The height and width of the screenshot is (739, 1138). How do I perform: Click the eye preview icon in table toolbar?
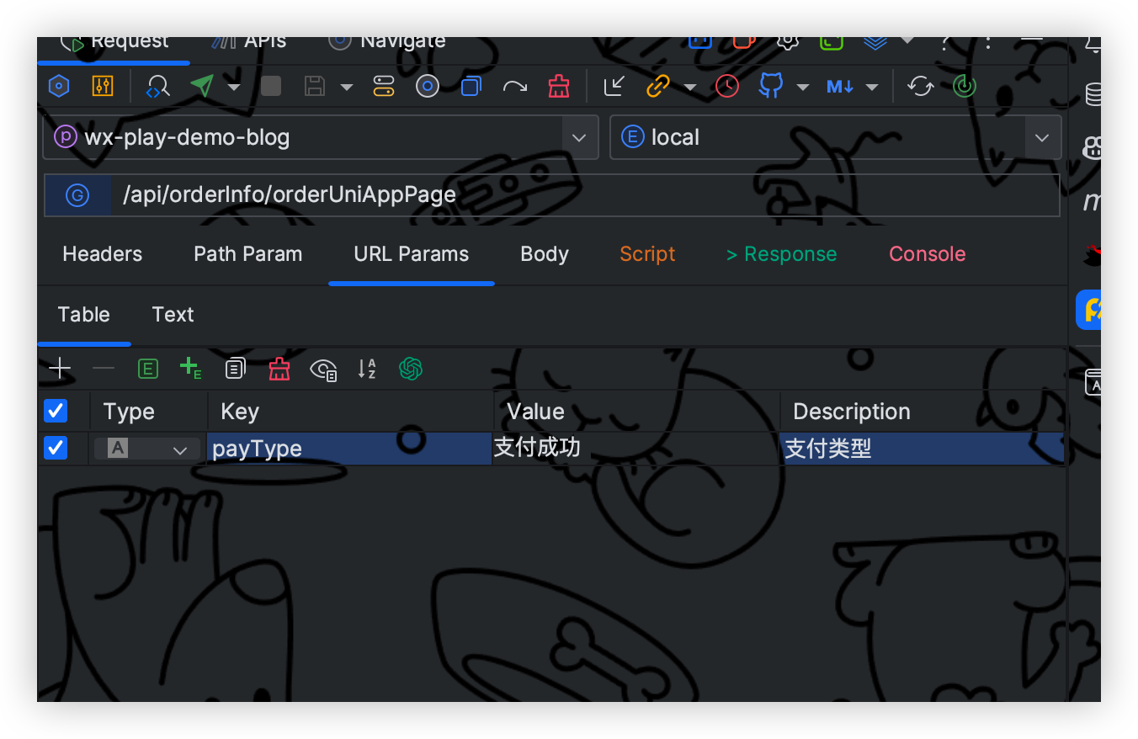tap(323, 369)
